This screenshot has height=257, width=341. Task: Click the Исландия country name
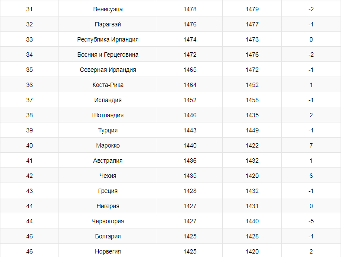(108, 100)
